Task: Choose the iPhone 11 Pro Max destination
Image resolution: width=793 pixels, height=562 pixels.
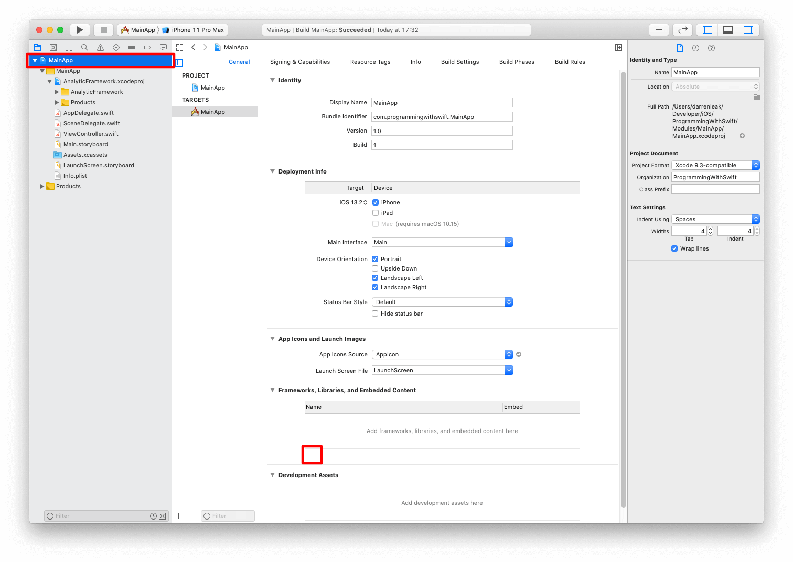Action: 194,30
